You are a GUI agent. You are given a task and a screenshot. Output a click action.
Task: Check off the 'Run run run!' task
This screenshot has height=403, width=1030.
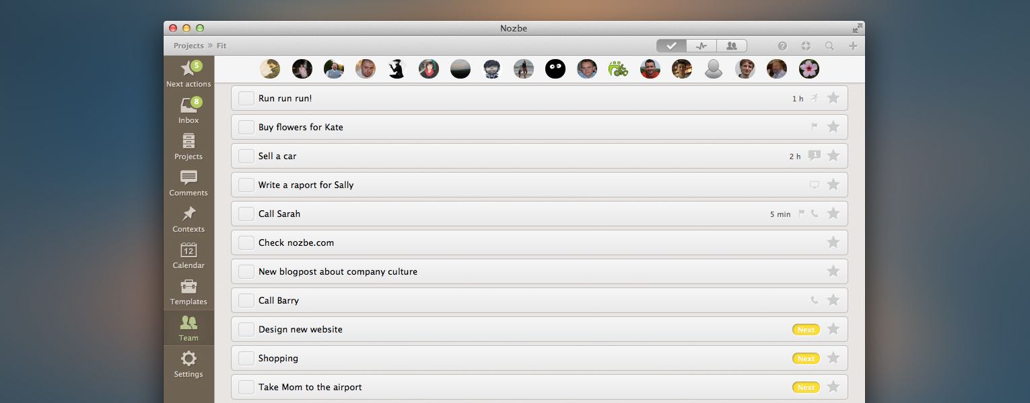(x=246, y=98)
